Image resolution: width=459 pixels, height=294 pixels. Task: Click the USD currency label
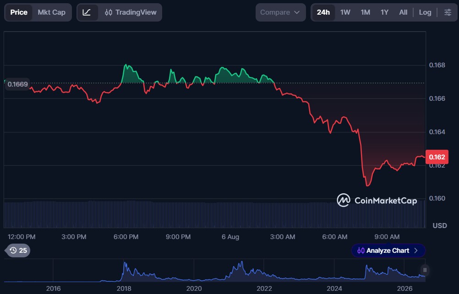click(440, 226)
